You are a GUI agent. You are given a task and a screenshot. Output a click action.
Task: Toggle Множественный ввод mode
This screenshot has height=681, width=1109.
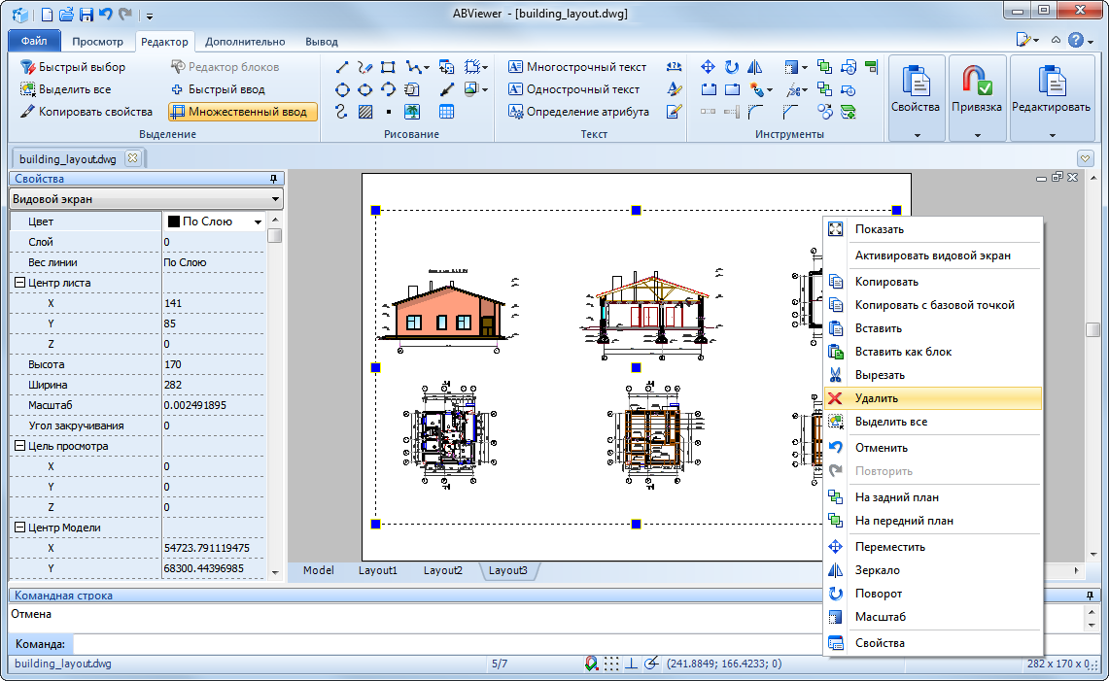tap(241, 112)
